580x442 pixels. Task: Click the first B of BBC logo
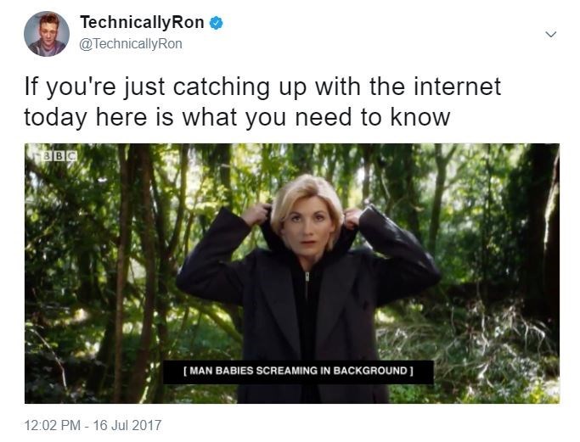pyautogui.click(x=48, y=156)
